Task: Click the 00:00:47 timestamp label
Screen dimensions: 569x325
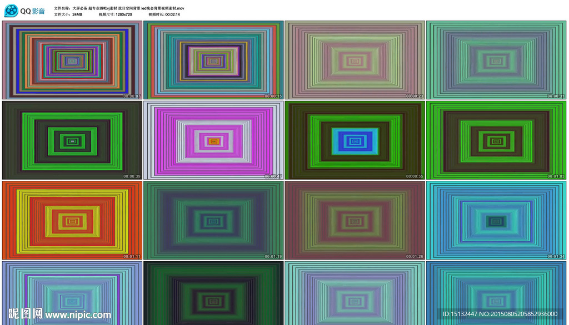Action: tap(273, 176)
